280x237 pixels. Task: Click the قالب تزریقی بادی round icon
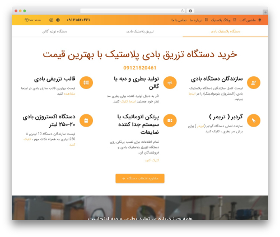click(86, 82)
